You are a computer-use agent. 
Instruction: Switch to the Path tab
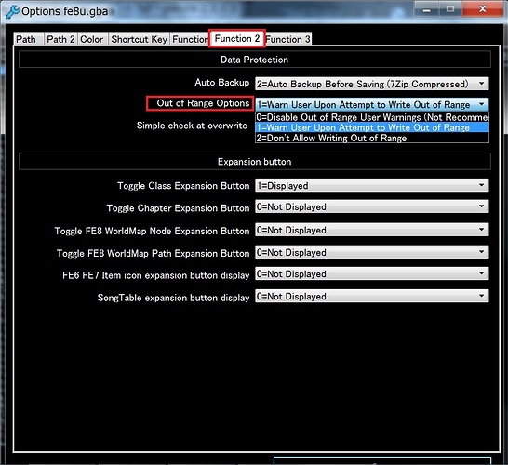tap(28, 39)
